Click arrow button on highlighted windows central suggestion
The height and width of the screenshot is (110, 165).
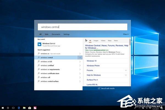(80, 57)
